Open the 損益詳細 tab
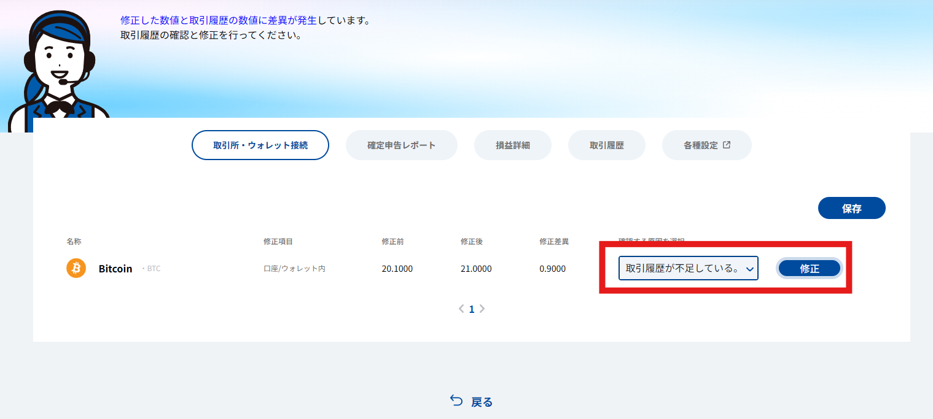The image size is (933, 419). (513, 145)
